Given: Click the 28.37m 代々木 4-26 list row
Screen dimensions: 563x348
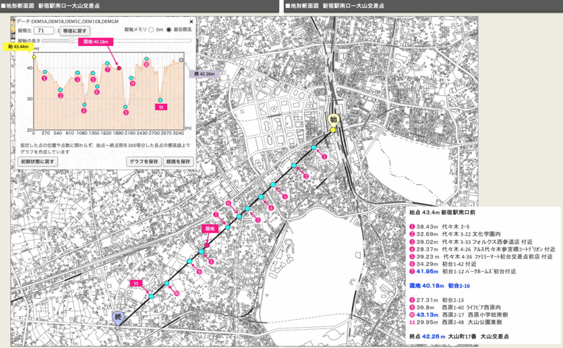Looking at the screenshot, I should 483,249.
